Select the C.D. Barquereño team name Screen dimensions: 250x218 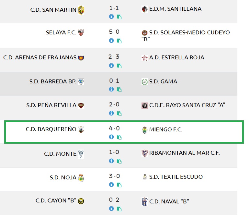coord(51,129)
